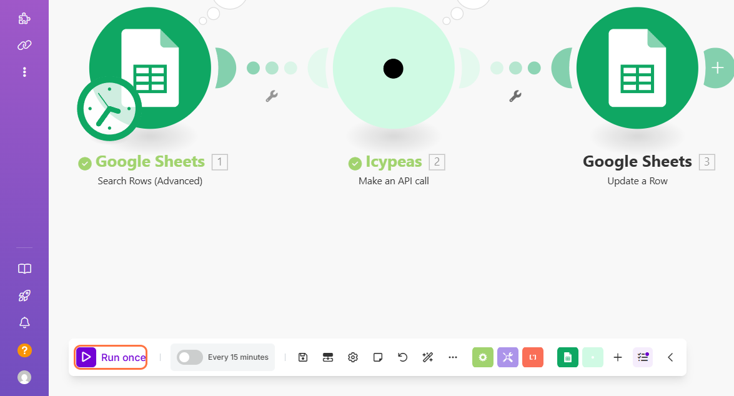
Task: Open the orange help question mark
Action: click(24, 350)
